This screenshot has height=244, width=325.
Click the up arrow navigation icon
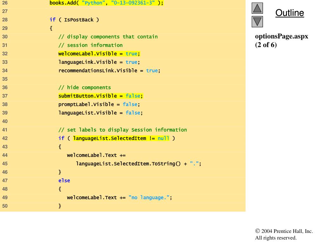click(x=257, y=8)
